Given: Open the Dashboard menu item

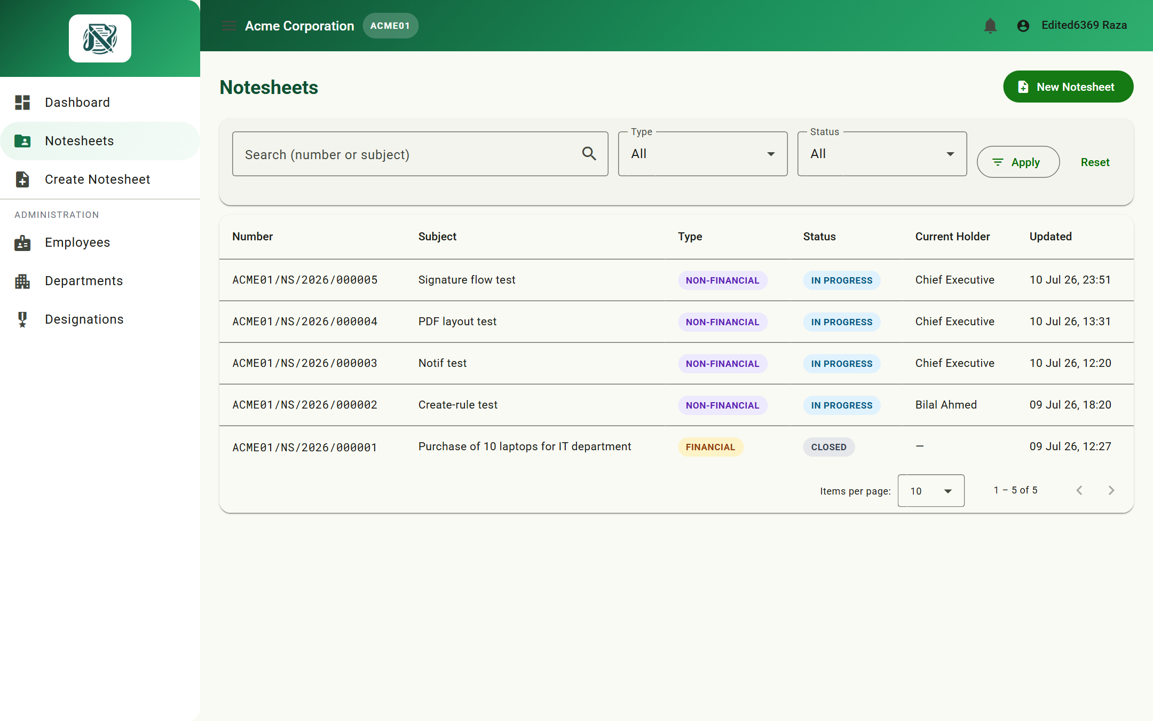Looking at the screenshot, I should (x=100, y=103).
